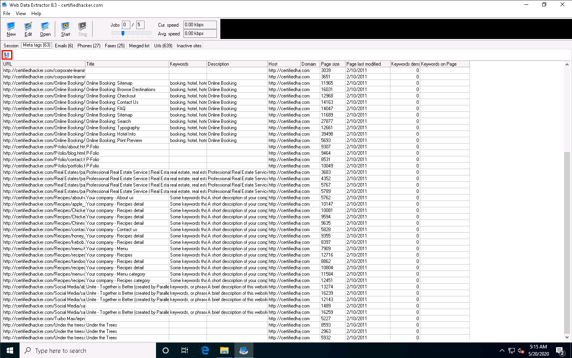Sort by the Domain column header

click(x=310, y=64)
